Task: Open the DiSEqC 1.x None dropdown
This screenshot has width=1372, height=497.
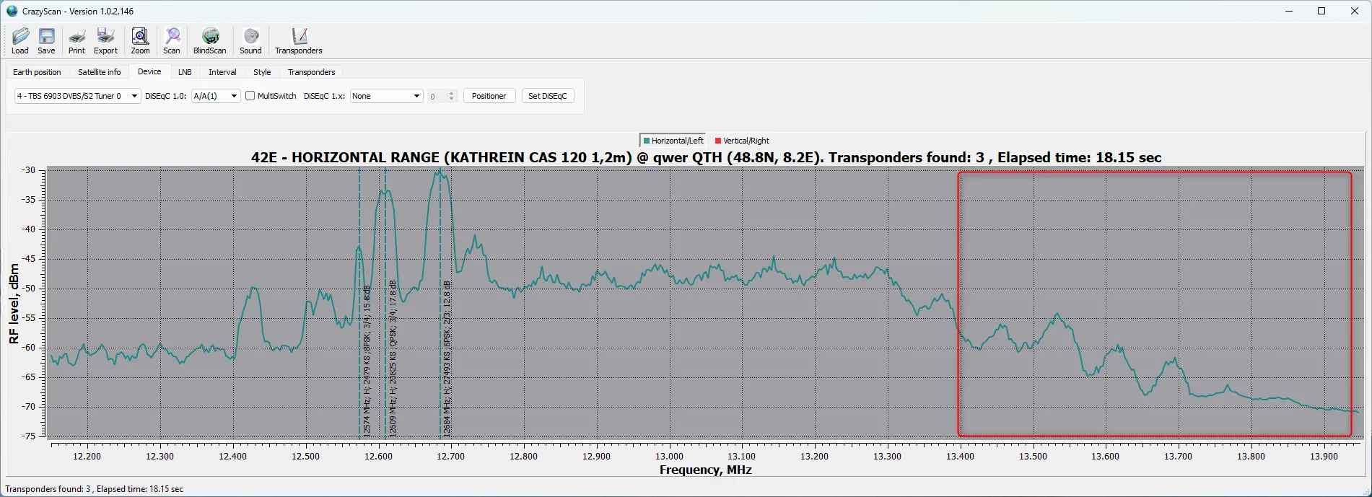Action: coord(386,96)
